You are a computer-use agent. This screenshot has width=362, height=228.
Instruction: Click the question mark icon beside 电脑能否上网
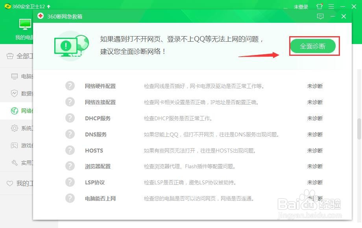pyautogui.click(x=70, y=198)
